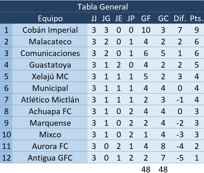Select the Equipo column header
204x173 pixels.
[50, 18]
